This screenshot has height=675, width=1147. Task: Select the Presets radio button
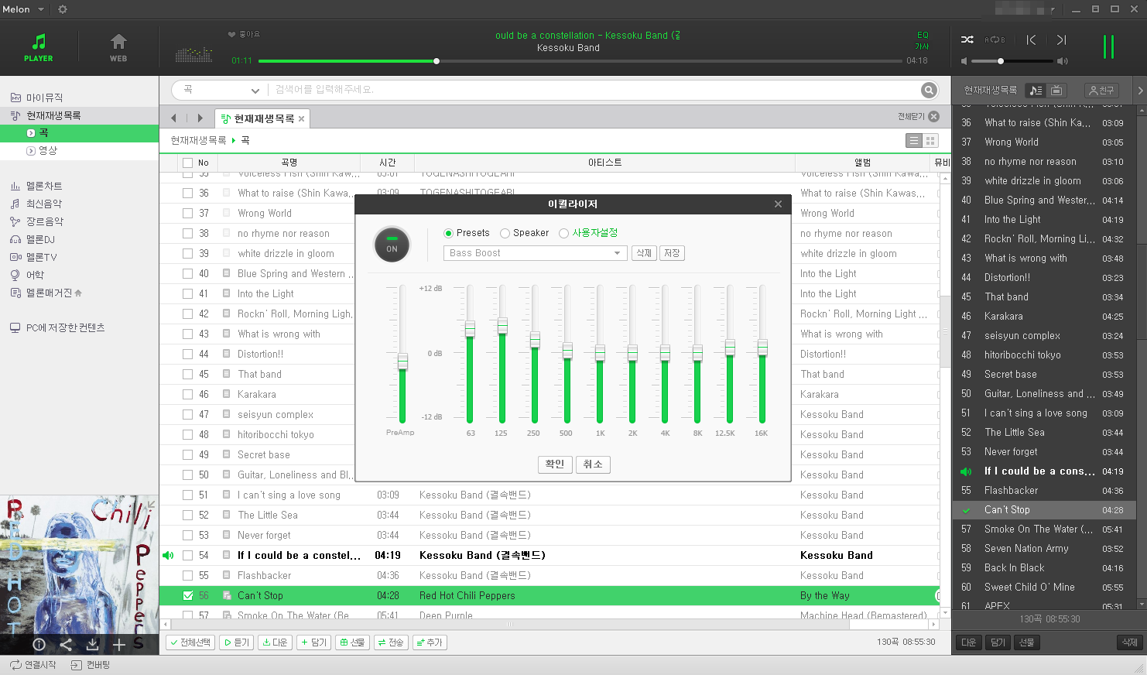[x=448, y=233]
